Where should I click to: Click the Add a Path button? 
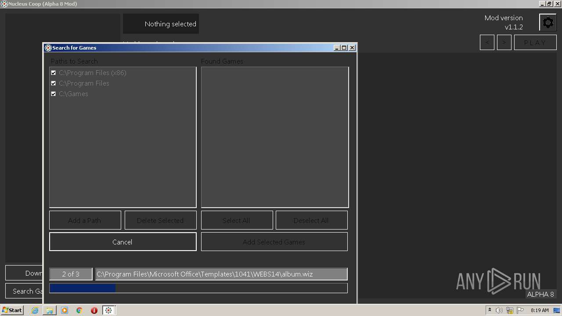click(x=85, y=220)
